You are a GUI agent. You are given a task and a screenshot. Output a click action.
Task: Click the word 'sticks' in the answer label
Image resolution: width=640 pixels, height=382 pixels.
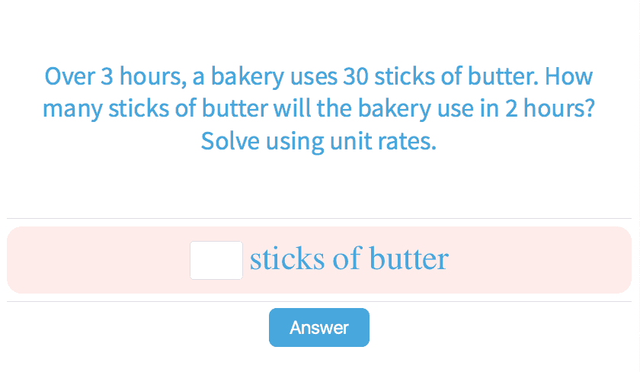pos(286,259)
